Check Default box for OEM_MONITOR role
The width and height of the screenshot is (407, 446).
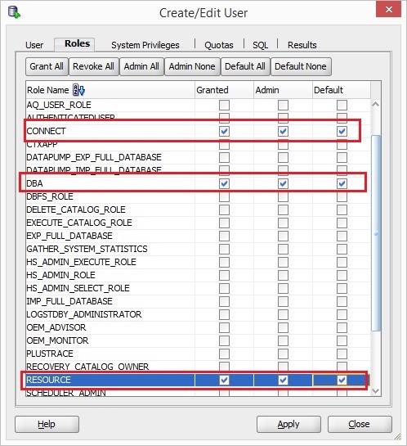pyautogui.click(x=342, y=340)
